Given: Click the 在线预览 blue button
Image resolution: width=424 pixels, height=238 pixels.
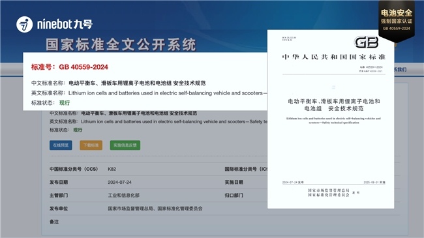Looking at the screenshot, I should click(x=61, y=145).
